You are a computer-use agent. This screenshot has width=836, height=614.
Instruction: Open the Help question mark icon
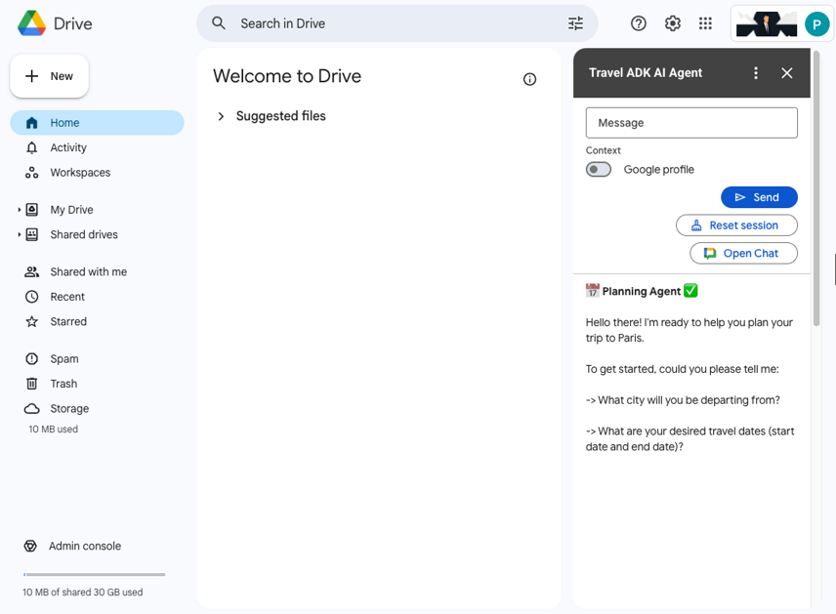tap(639, 23)
